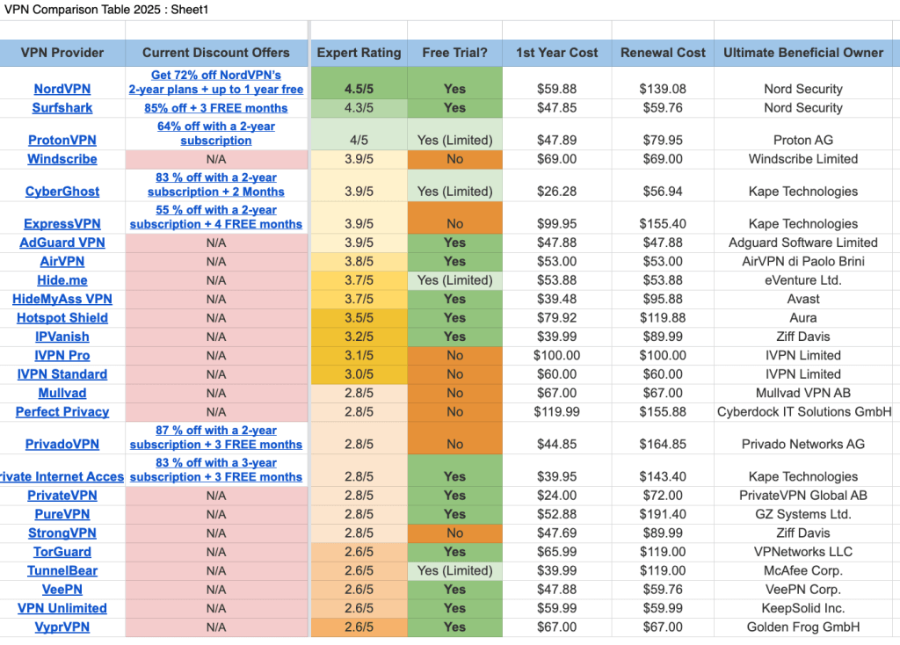Open the AirVPN provider link

62,262
